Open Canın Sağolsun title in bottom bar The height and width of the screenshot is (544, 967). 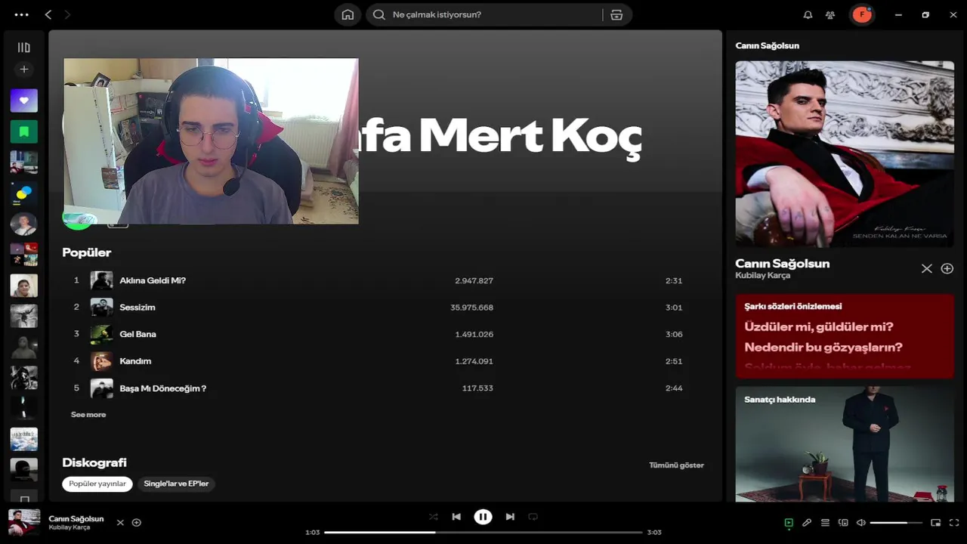pyautogui.click(x=76, y=519)
